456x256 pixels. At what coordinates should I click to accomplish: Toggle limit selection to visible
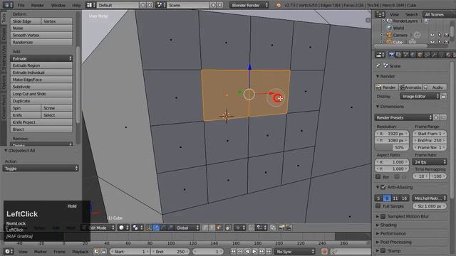tap(228, 228)
